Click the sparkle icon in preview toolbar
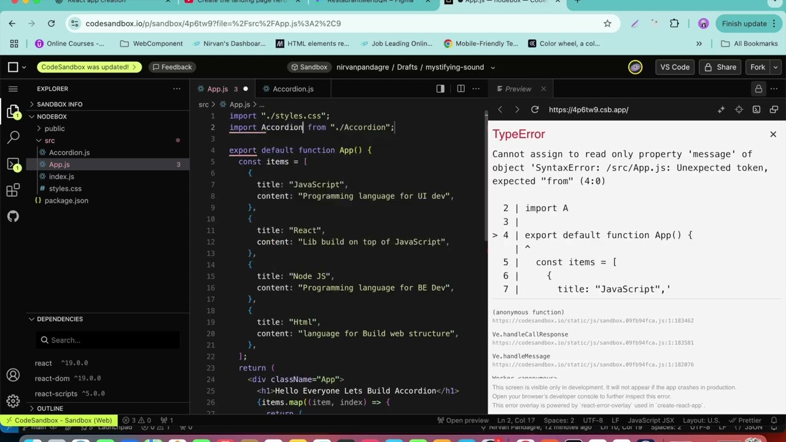786x442 pixels. click(x=721, y=110)
